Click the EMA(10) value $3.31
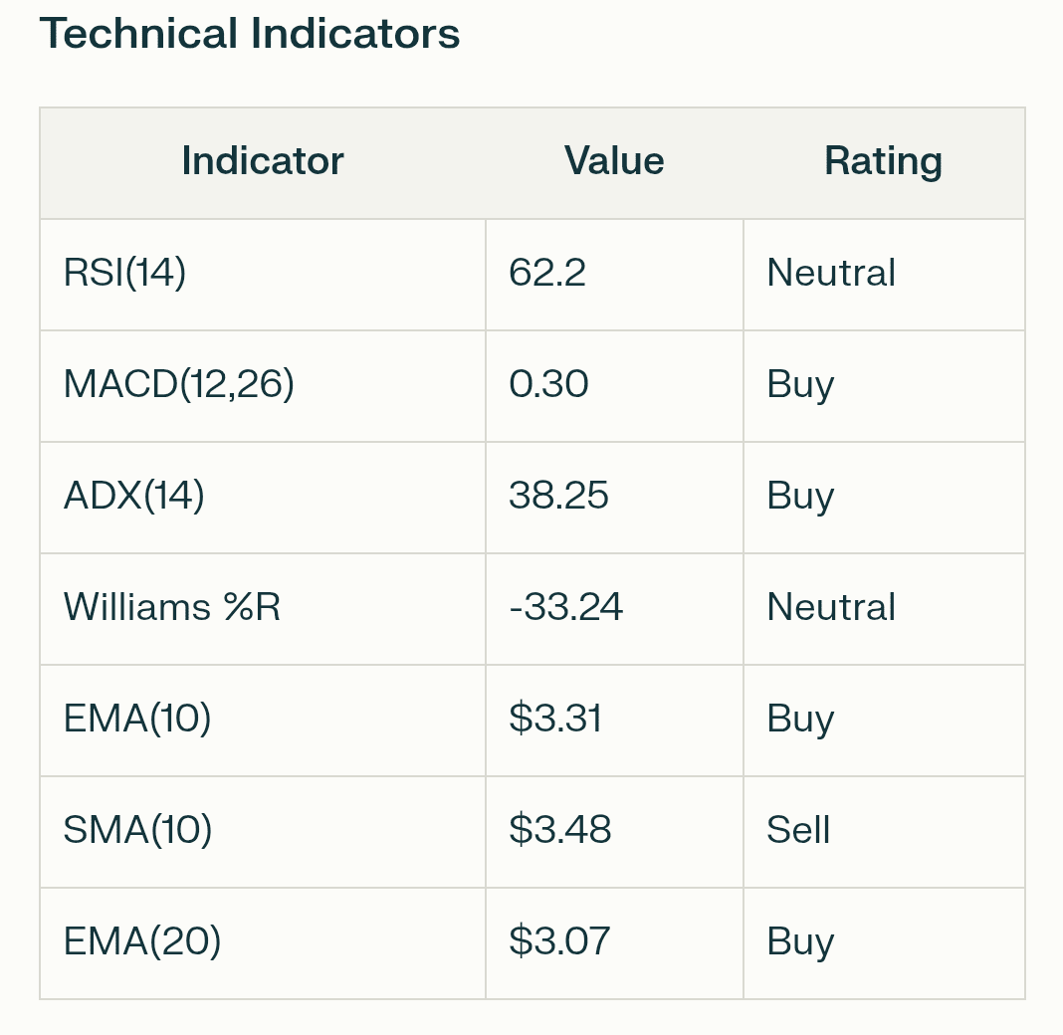This screenshot has height=1035, width=1063. point(555,720)
